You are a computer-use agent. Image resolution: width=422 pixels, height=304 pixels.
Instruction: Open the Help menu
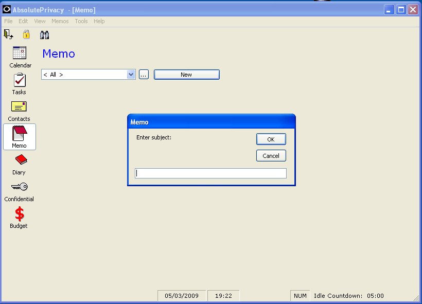(99, 21)
